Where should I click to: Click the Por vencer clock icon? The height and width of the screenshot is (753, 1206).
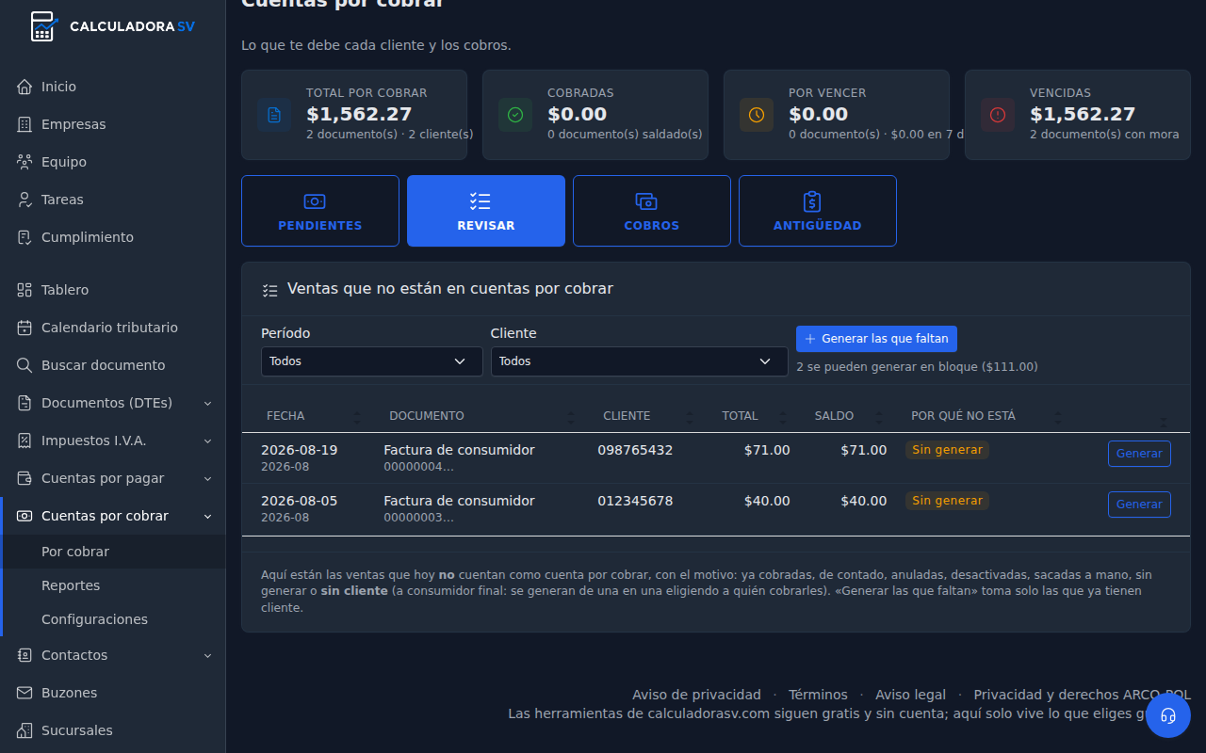(757, 115)
